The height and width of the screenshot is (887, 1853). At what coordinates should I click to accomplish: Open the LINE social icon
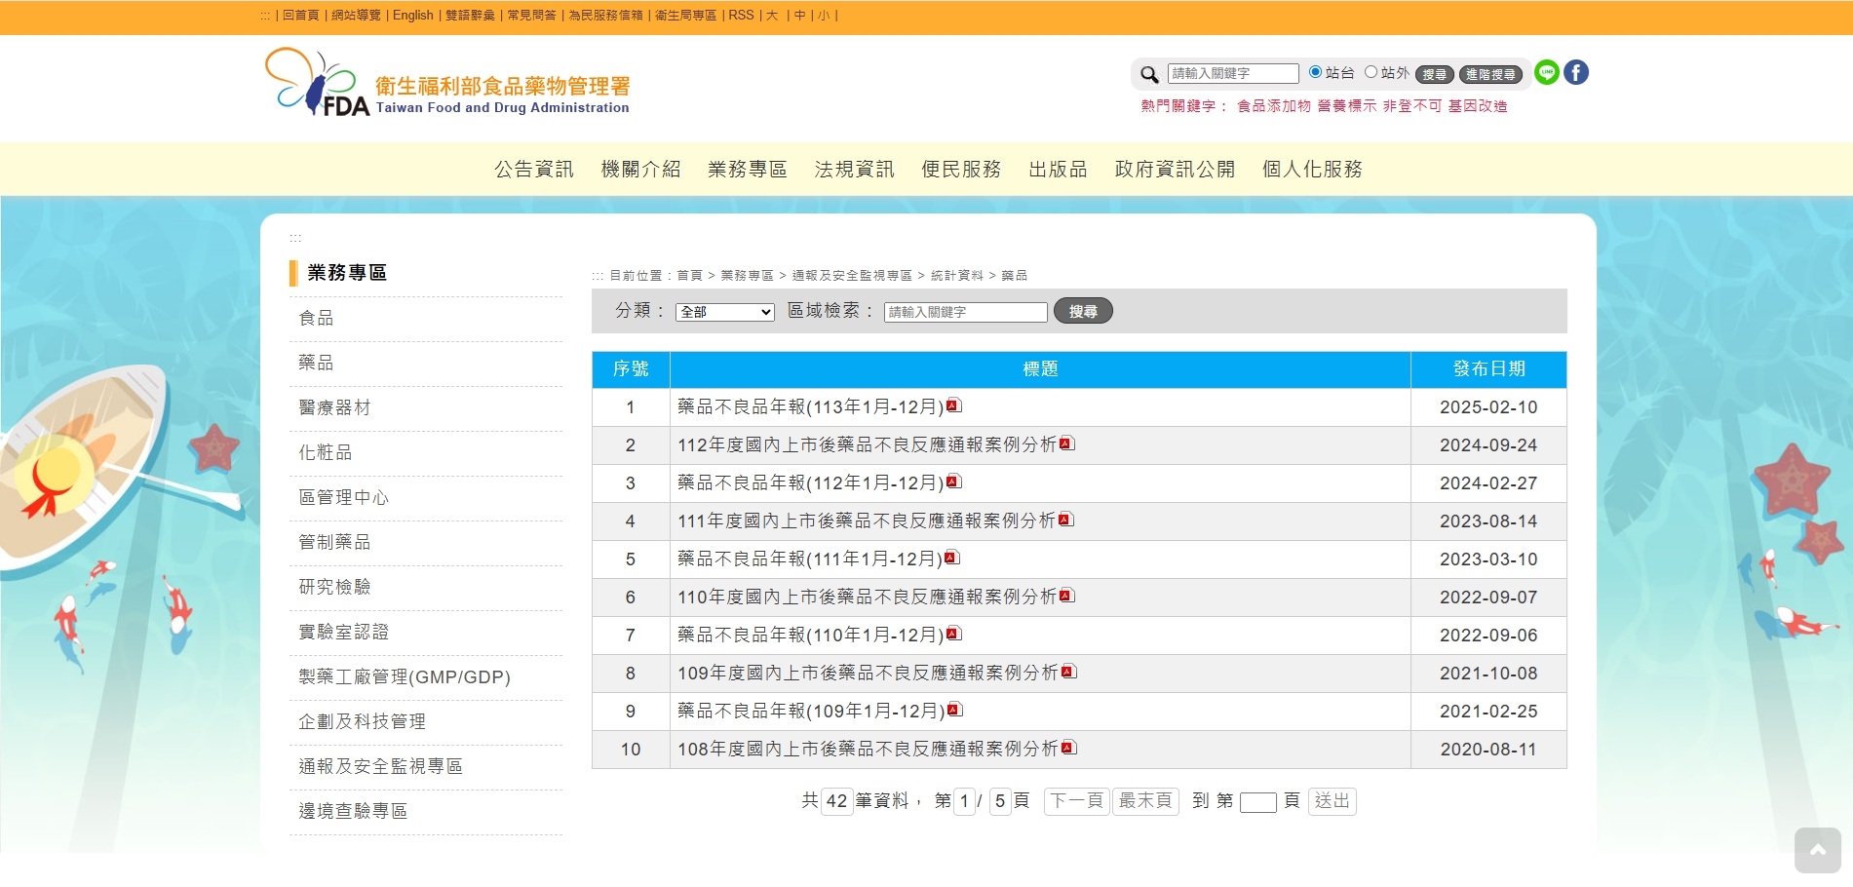point(1546,72)
